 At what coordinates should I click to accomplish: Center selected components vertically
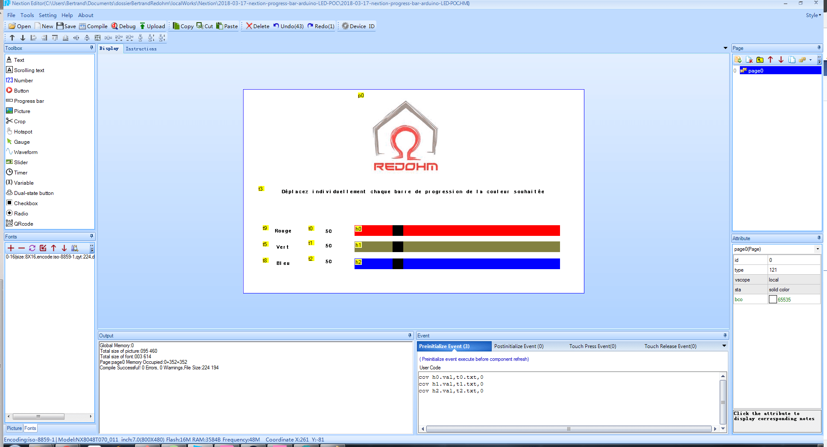tap(87, 38)
